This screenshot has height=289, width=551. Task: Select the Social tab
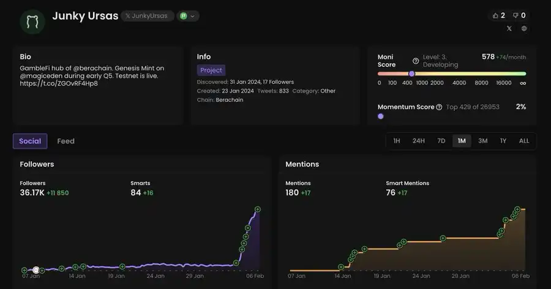click(30, 141)
